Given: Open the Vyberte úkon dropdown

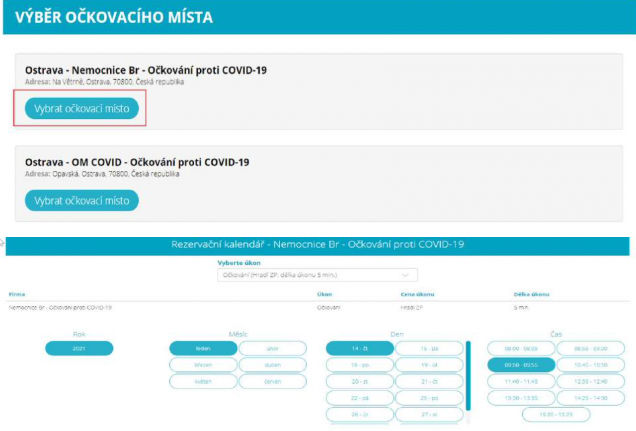Looking at the screenshot, I should pyautogui.click(x=318, y=275).
